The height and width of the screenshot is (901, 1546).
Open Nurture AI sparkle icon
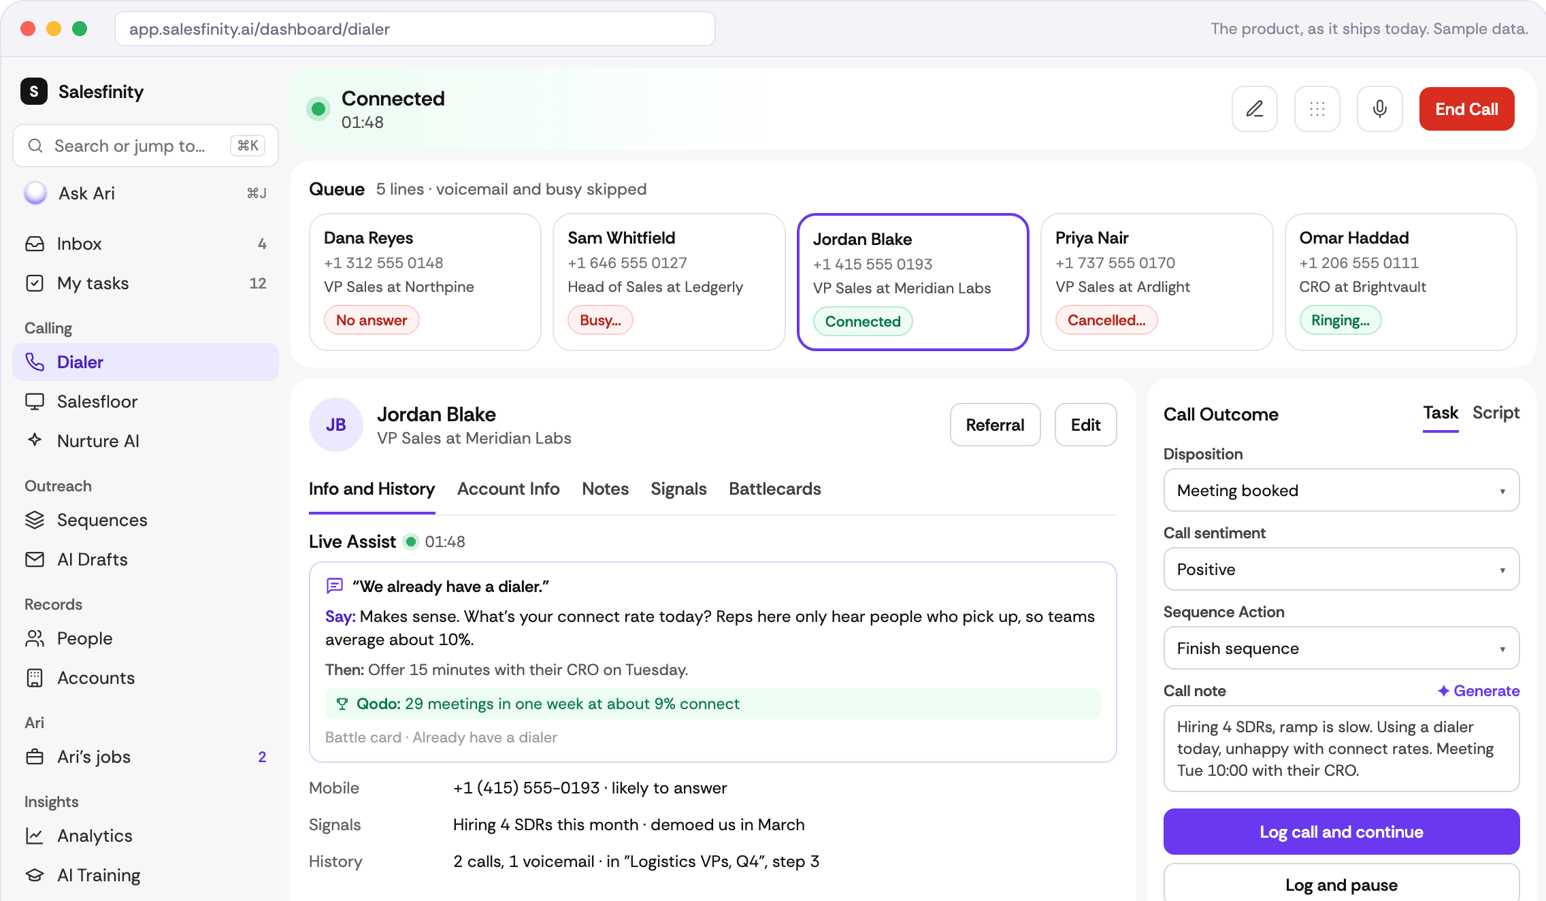click(x=35, y=440)
